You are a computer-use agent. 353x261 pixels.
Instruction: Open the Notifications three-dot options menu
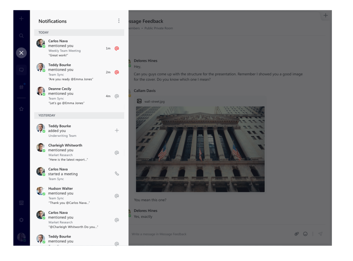(x=119, y=21)
